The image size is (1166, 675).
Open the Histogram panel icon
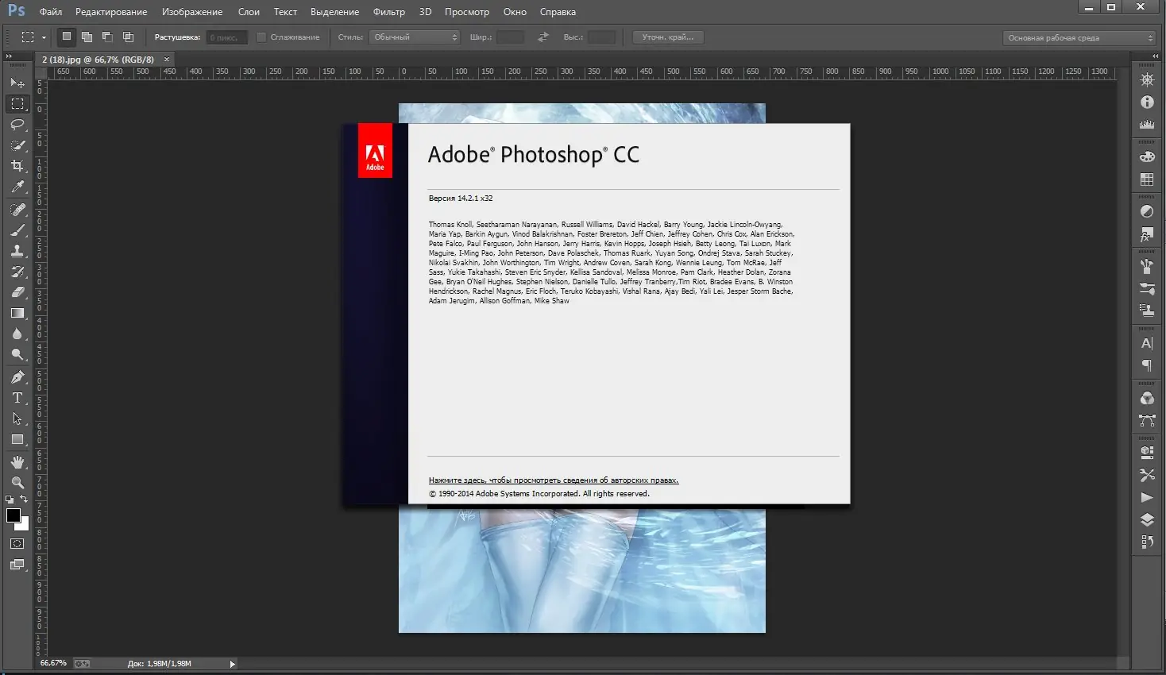click(1147, 125)
